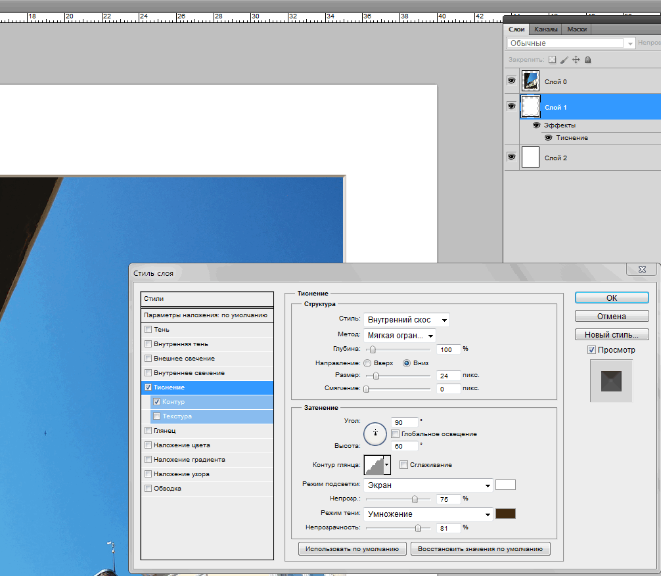Adjust Размер slider handle

coord(376,376)
